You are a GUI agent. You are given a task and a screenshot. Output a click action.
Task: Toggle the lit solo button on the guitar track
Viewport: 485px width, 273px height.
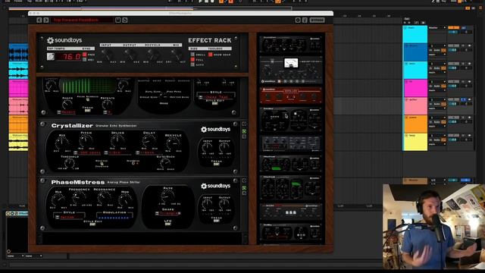(x=463, y=99)
